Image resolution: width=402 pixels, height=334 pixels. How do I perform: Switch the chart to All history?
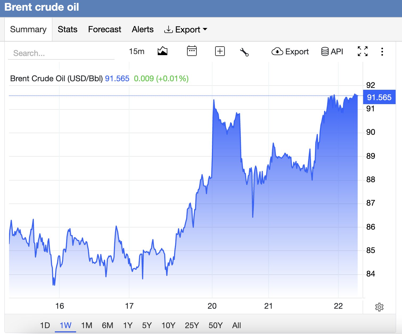(x=236, y=325)
